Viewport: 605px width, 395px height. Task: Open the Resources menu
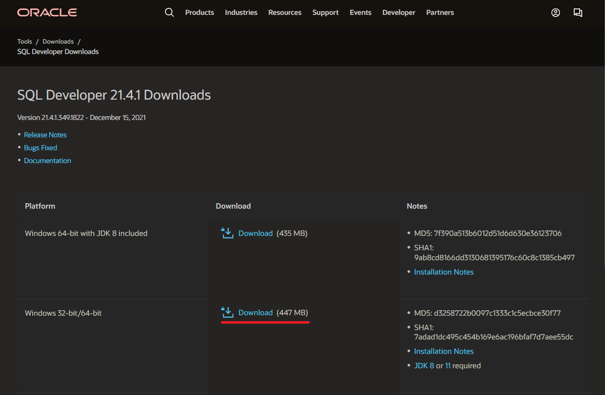pos(285,12)
